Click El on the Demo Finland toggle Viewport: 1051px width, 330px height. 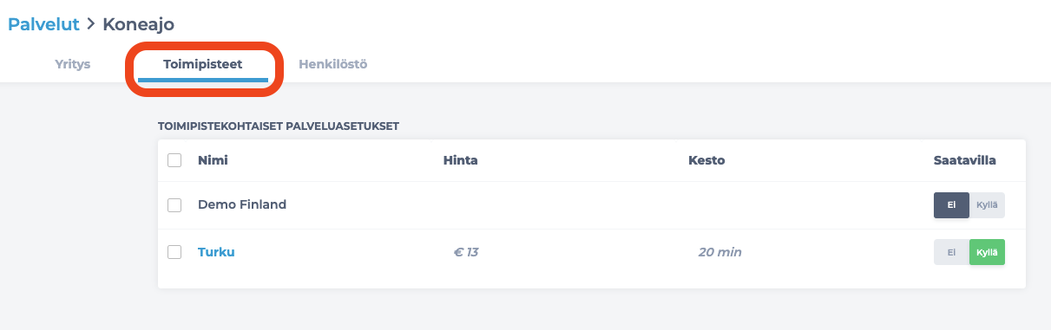[x=951, y=205]
